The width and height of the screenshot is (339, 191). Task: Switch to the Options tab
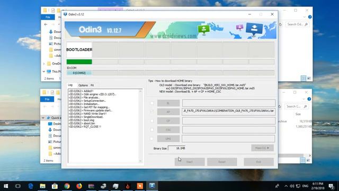(83, 85)
